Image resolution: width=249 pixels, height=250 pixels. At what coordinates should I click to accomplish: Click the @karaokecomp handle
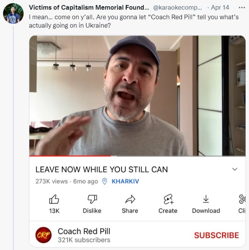178,8
